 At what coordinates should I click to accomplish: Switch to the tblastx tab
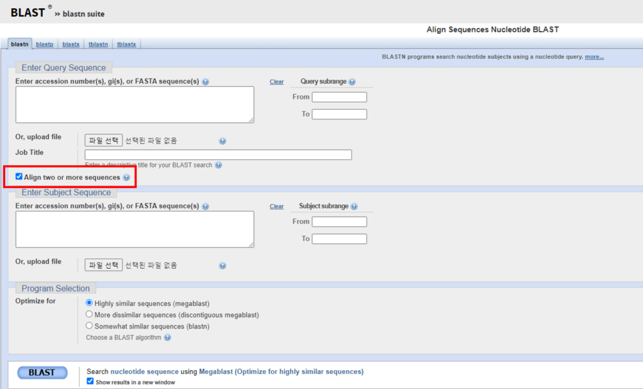click(x=126, y=45)
